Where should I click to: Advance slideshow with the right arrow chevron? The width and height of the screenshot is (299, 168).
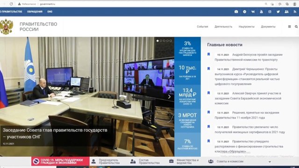click(169, 97)
